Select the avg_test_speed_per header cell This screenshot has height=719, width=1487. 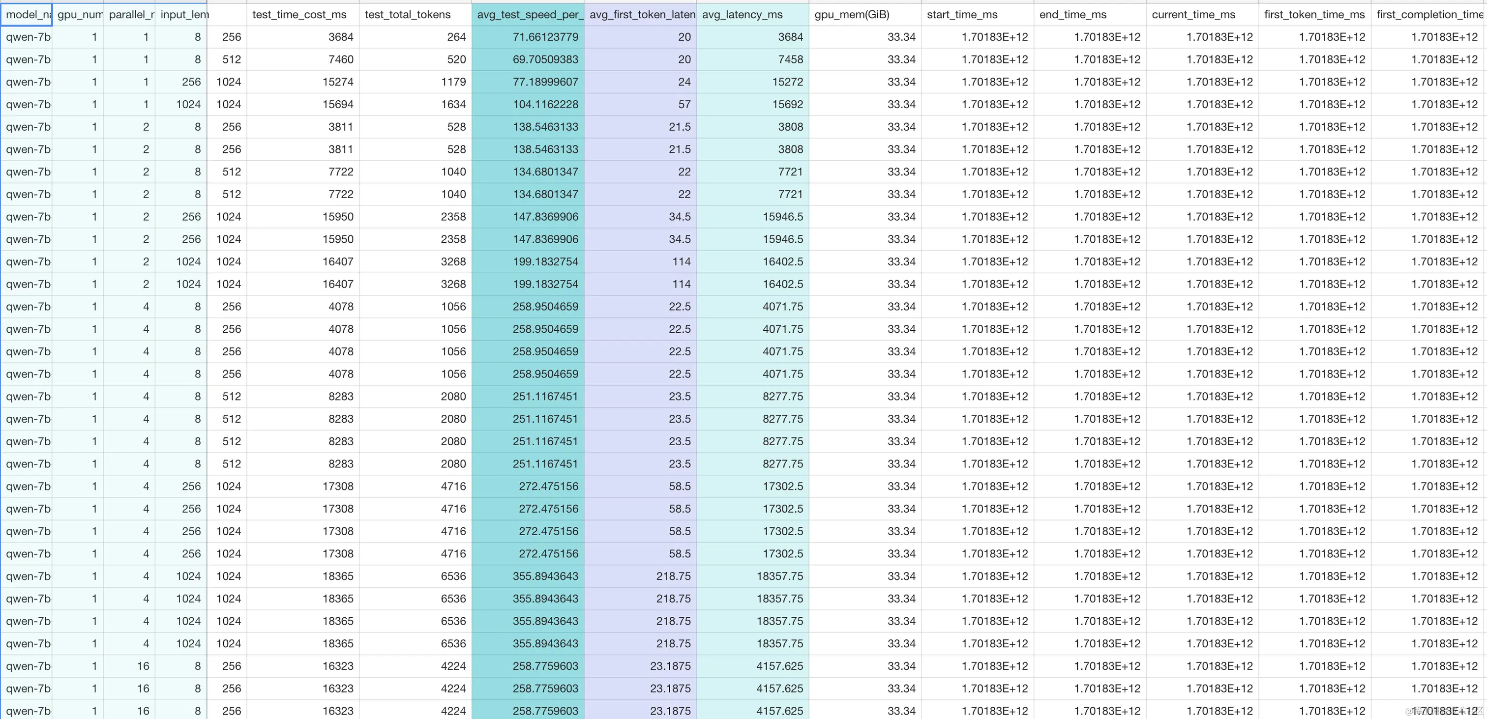point(528,14)
